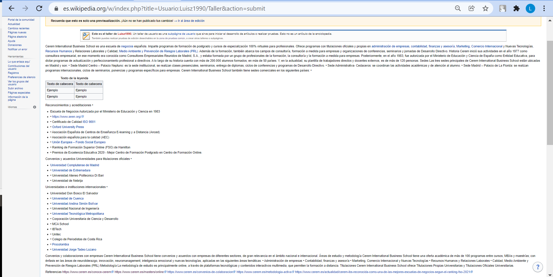Open Páginas nuevas in the sidebar
The width and height of the screenshot is (553, 277).
(x=17, y=32)
